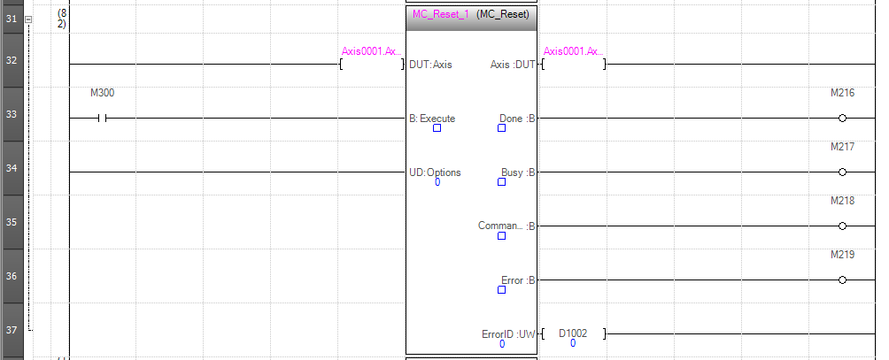This screenshot has height=360, width=889.
Task: Select the M217 output coil
Action: pos(842,172)
